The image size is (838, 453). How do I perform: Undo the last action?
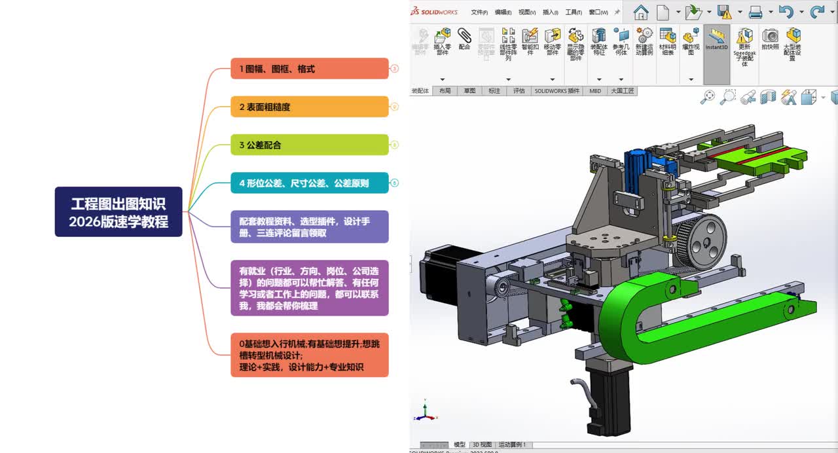point(786,12)
